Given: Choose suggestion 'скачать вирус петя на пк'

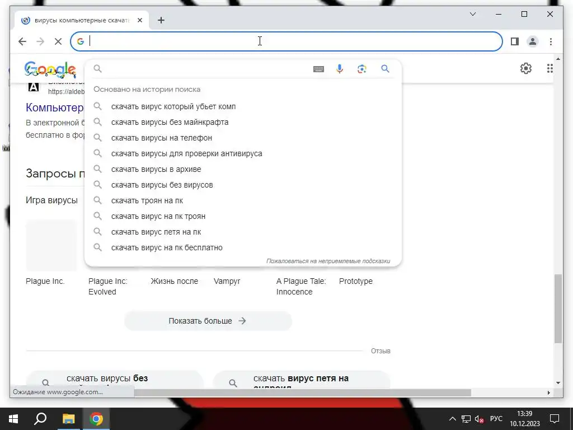Looking at the screenshot, I should (x=243, y=232).
